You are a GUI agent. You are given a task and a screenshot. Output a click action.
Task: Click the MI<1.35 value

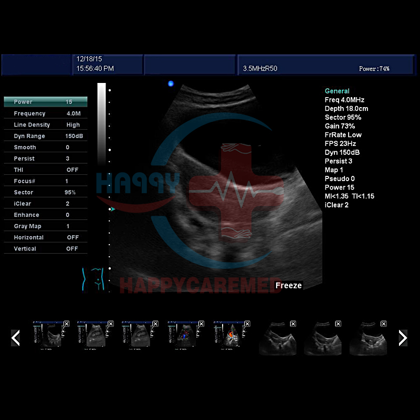click(337, 196)
